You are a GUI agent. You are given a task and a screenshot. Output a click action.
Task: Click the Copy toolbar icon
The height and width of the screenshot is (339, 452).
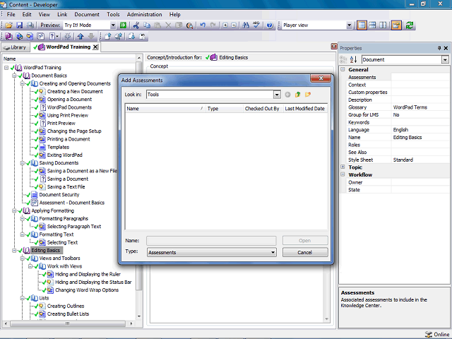[147, 25]
